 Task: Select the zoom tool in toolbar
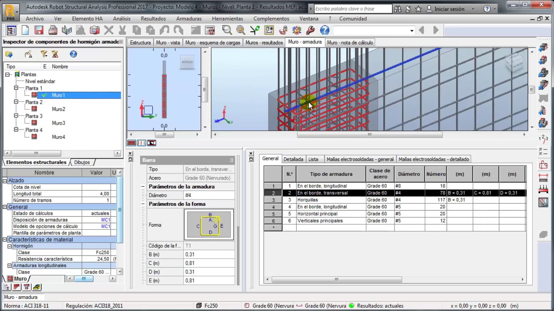(x=227, y=30)
